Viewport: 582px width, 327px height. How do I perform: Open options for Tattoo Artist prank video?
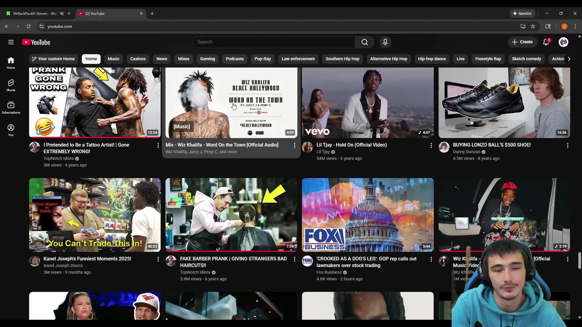158,145
